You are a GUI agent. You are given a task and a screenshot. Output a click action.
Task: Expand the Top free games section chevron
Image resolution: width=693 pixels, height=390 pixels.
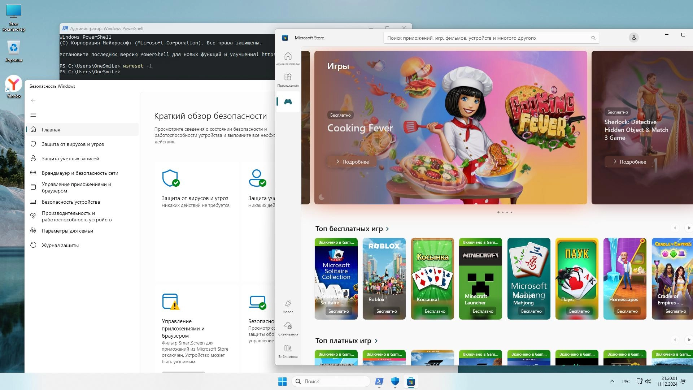[387, 229]
